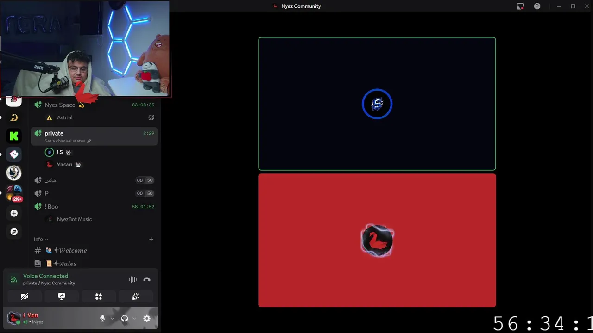The height and width of the screenshot is (333, 593).
Task: Collapse the Info category
Action: pos(41,239)
